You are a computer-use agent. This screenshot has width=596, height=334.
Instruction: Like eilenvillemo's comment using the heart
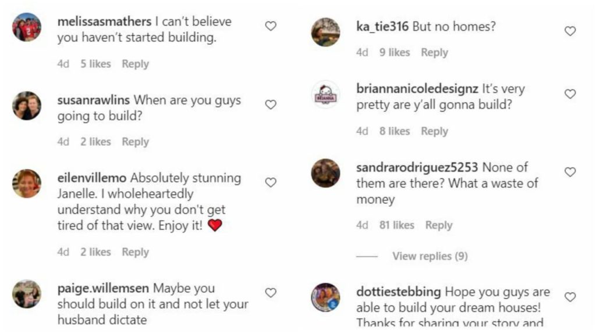(271, 182)
